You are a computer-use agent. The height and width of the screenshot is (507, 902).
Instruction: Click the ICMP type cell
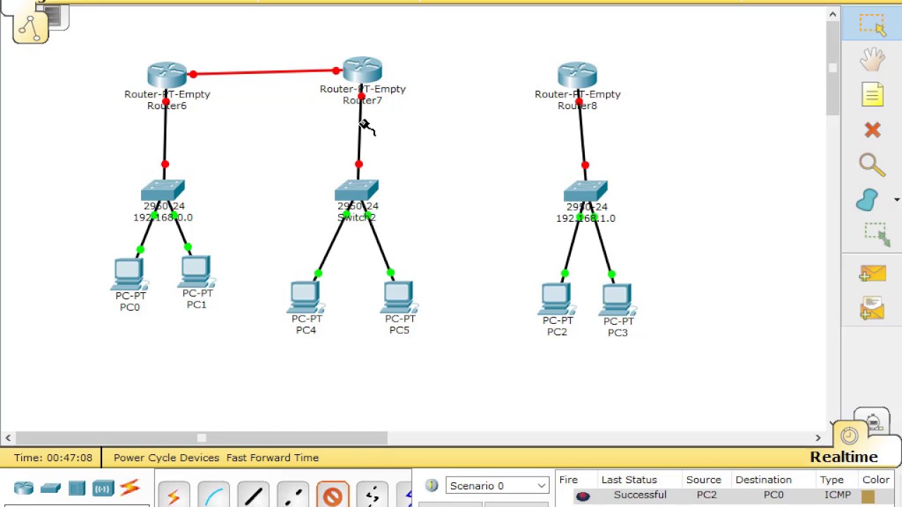point(838,495)
